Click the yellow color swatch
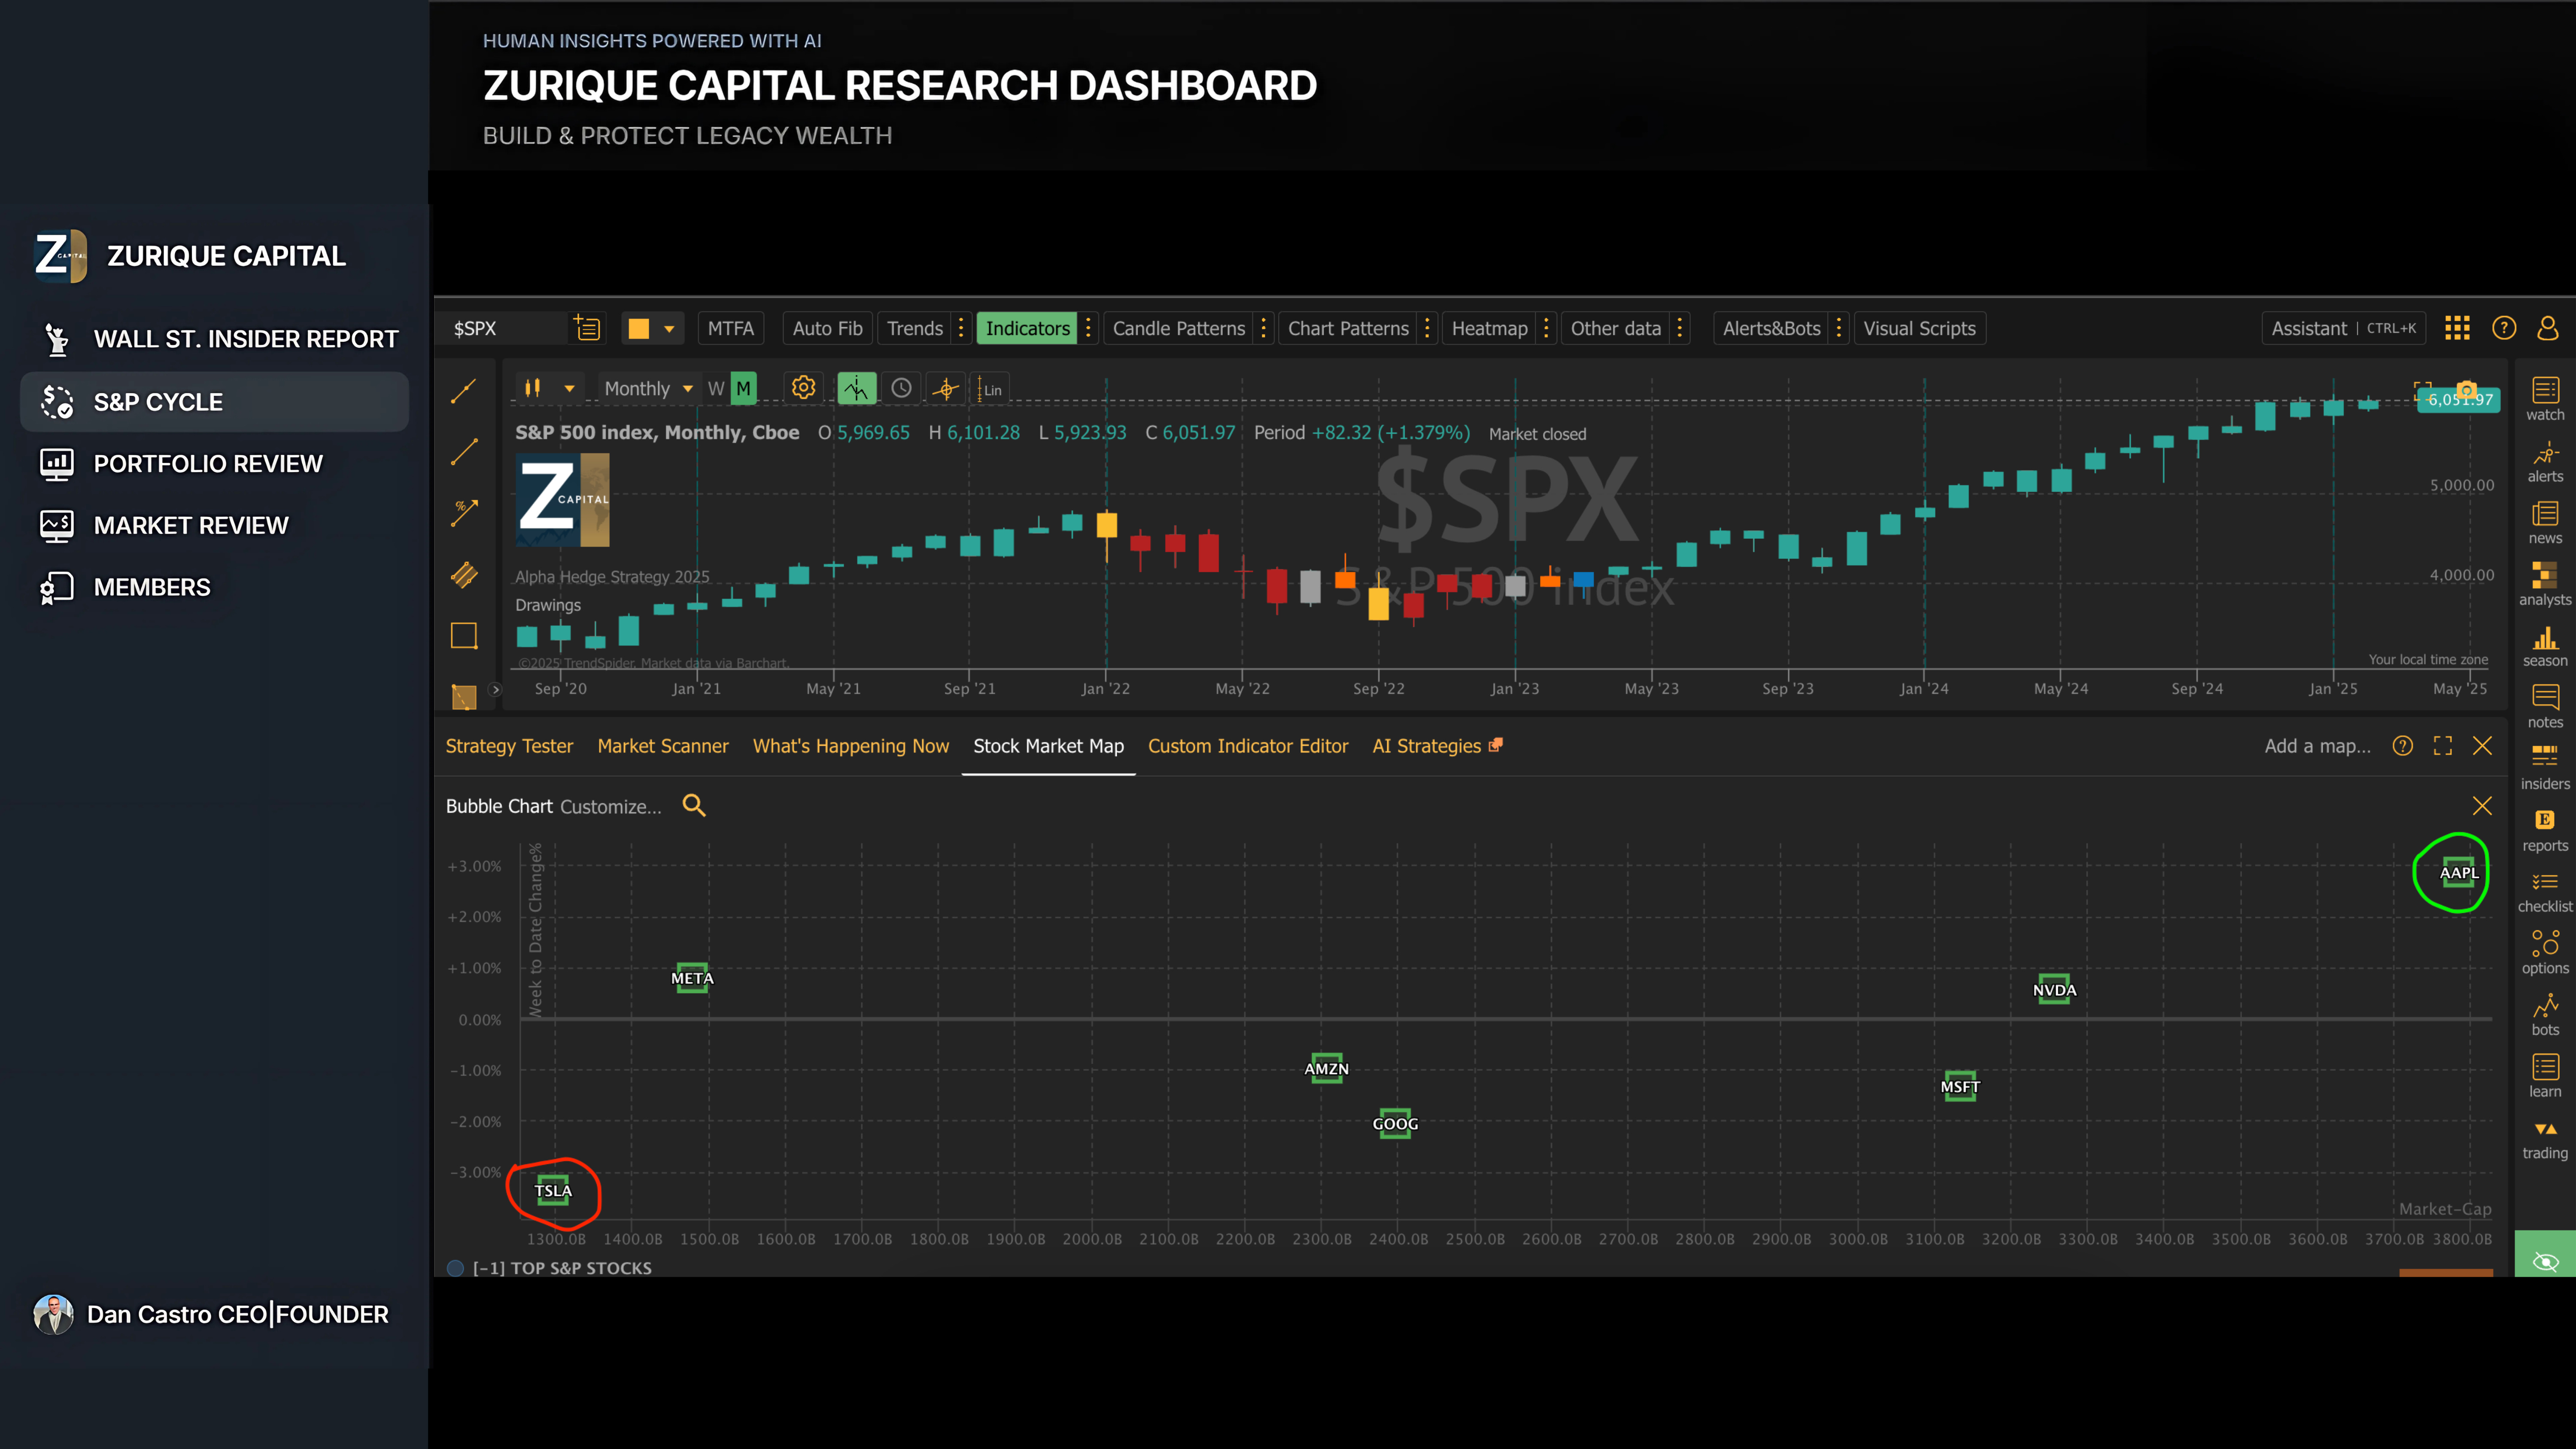Image resolution: width=2576 pixels, height=1449 pixels. [x=639, y=328]
